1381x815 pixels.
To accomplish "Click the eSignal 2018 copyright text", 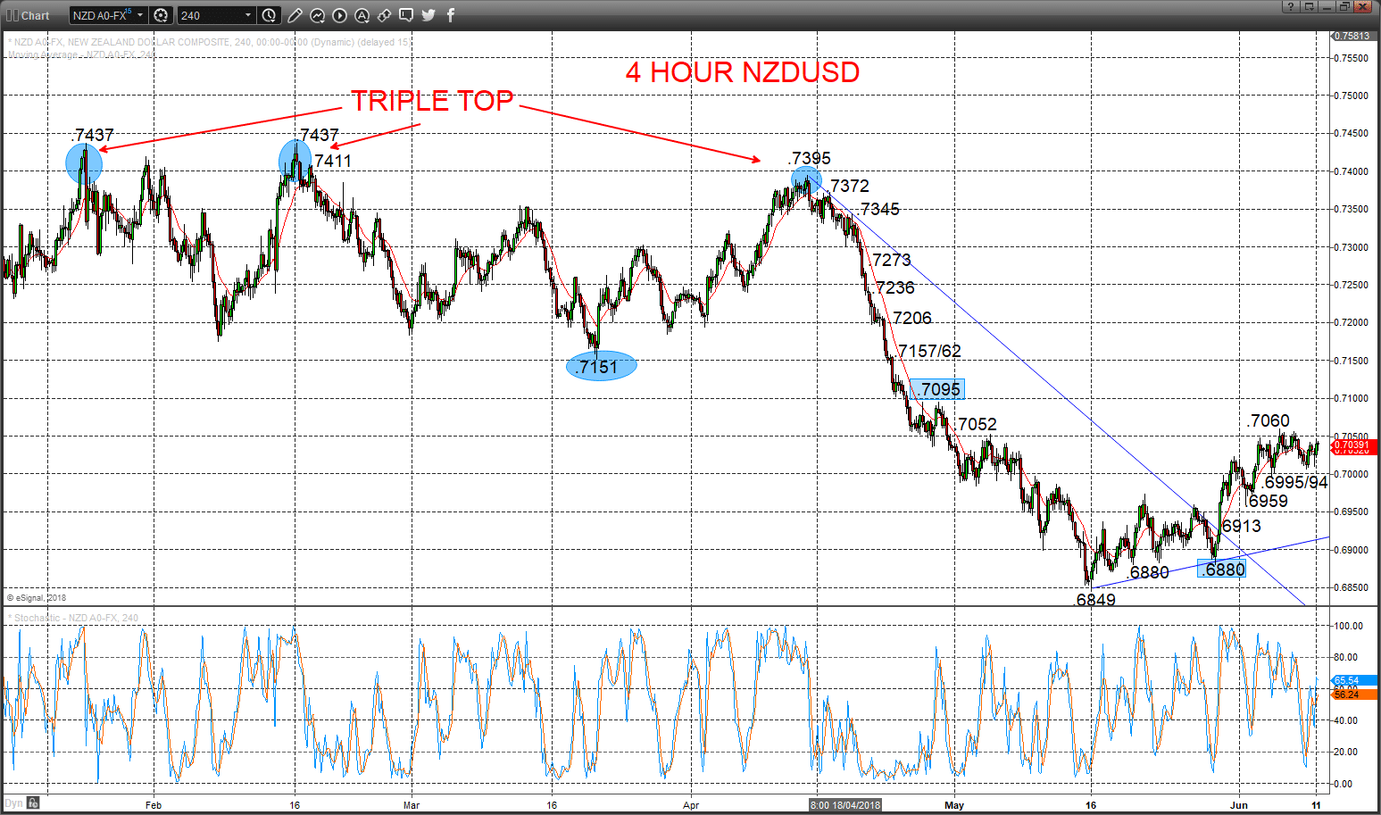I will pyautogui.click(x=37, y=598).
